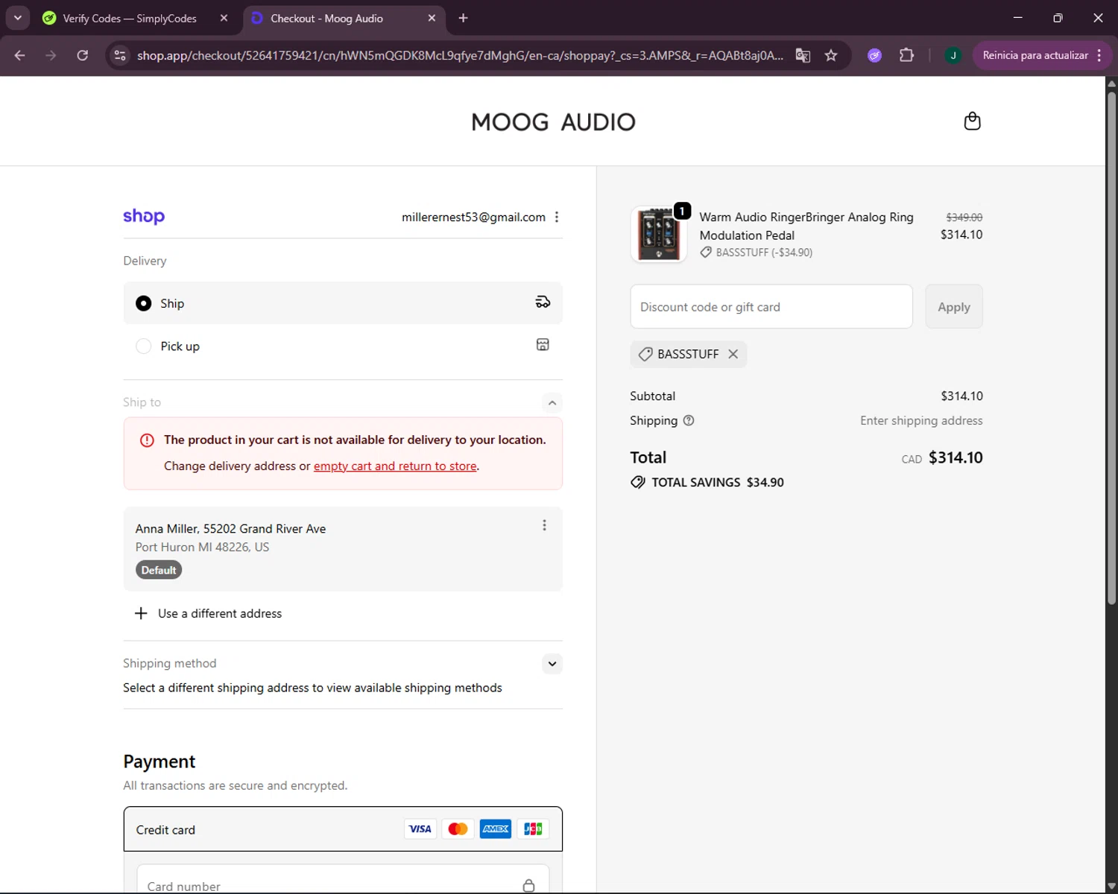
Task: Click the delivery truck icon in Ship row
Action: point(543,302)
